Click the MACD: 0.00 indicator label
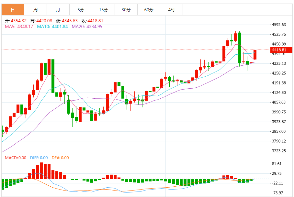The width and height of the screenshot is (294, 197). pyautogui.click(x=15, y=158)
